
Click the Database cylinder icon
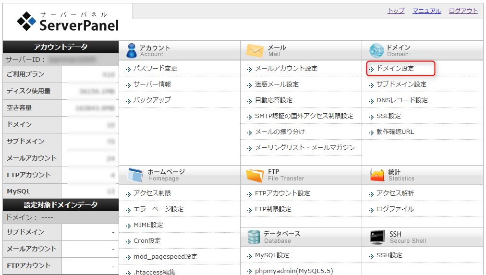pyautogui.click(x=254, y=237)
